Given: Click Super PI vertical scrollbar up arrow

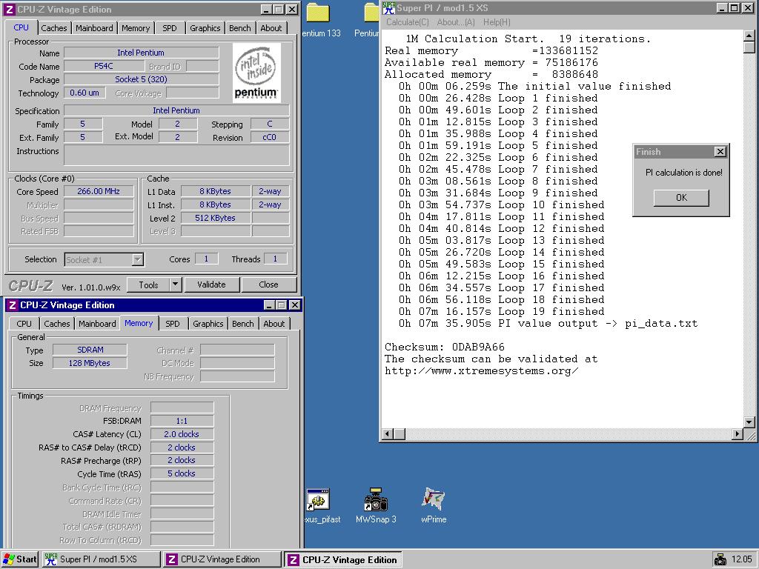Looking at the screenshot, I should (x=749, y=36).
